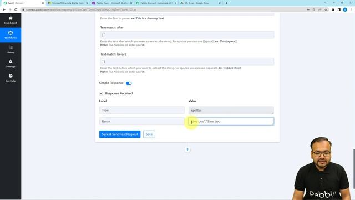Image resolution: width=355 pixels, height=200 pixels.
Task: Open a new browser tab
Action: click(226, 3)
